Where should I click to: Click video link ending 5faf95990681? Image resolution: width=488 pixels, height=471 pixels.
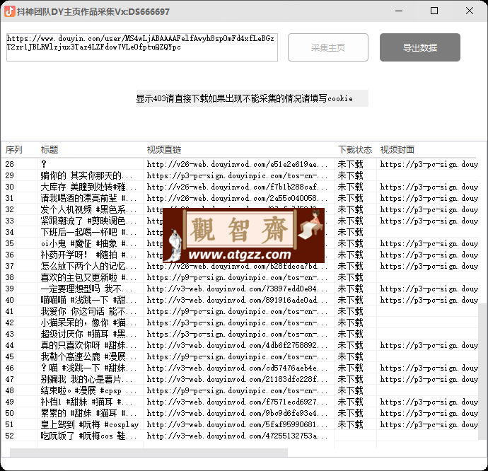click(x=237, y=424)
